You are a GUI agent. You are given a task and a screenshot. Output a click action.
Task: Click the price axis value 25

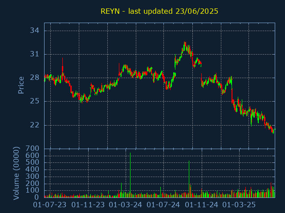[35, 101]
